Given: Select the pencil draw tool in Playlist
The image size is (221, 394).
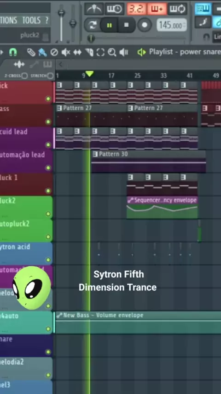Looking at the screenshot, I should [31, 52].
